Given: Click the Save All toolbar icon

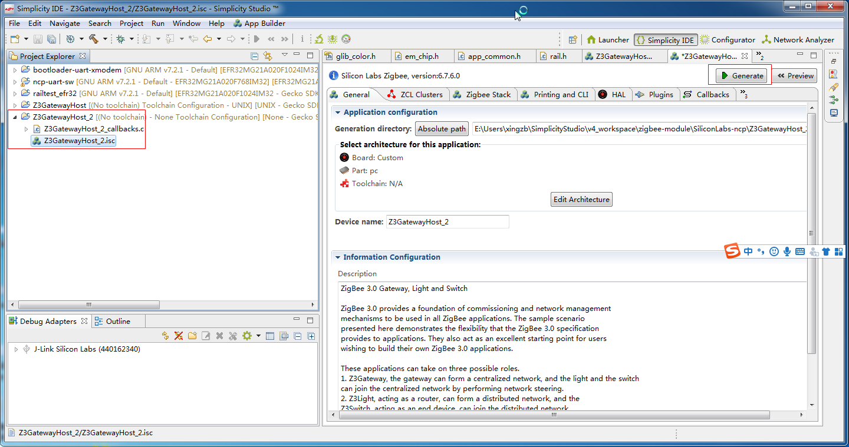Looking at the screenshot, I should 52,39.
